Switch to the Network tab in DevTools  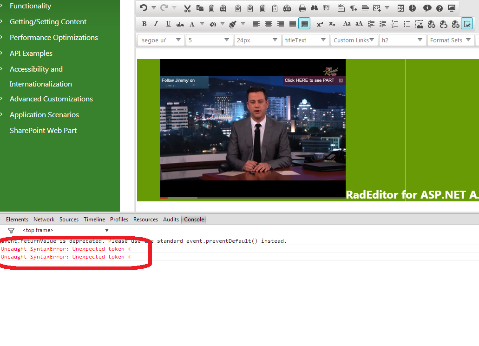coord(44,220)
